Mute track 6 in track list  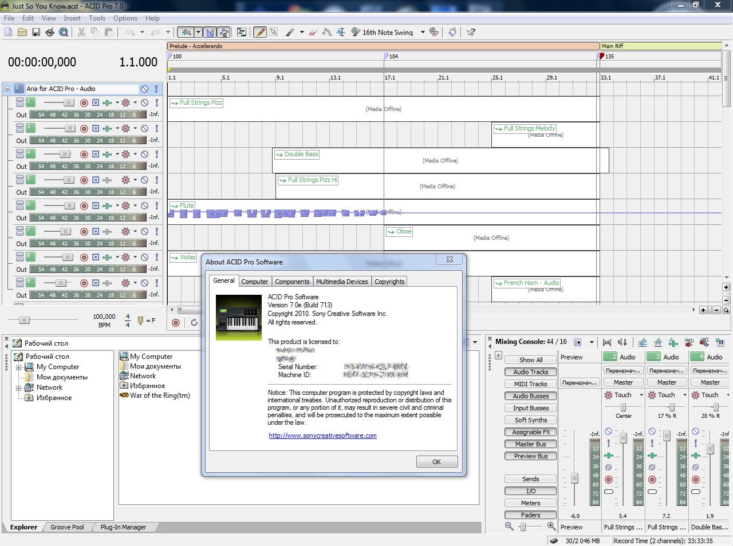coord(145,206)
